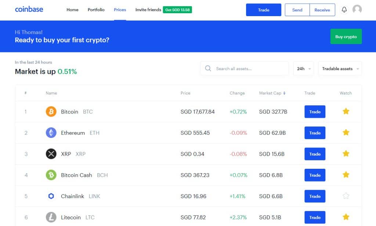
Task: Go to the Home tab
Action: 72,10
